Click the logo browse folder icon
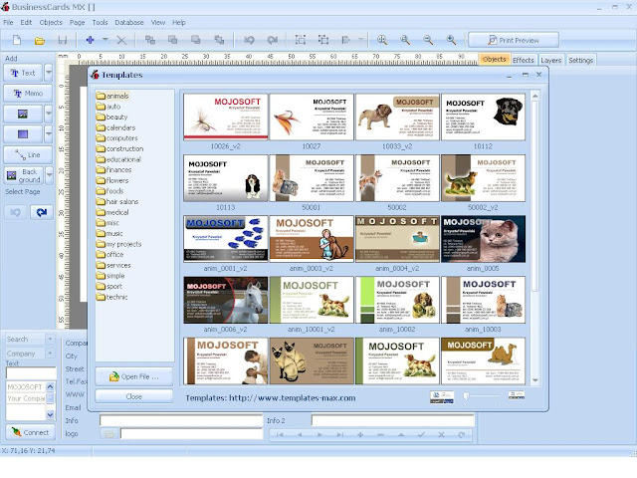The height and width of the screenshot is (478, 637). pyautogui.click(x=109, y=434)
